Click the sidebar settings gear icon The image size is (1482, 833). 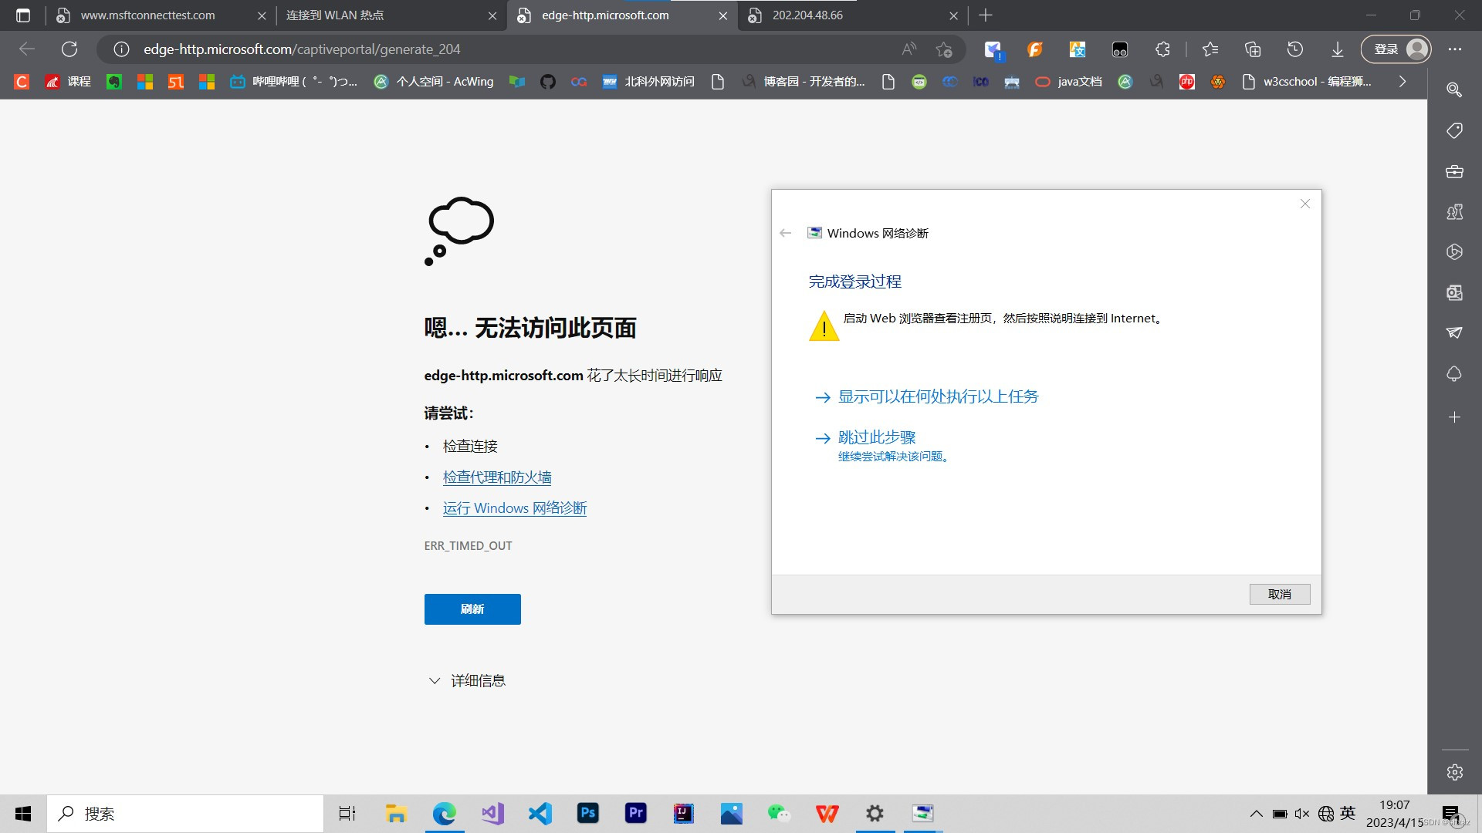click(1454, 772)
